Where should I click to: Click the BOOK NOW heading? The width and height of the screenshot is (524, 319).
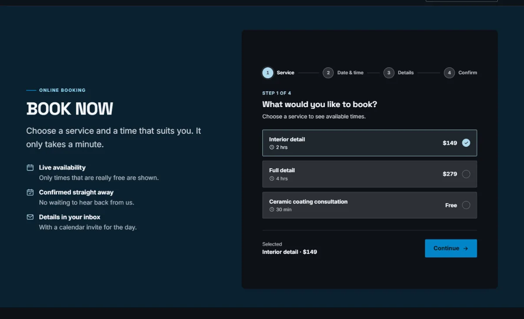(70, 109)
